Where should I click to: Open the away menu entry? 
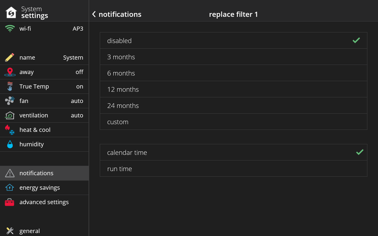44,72
